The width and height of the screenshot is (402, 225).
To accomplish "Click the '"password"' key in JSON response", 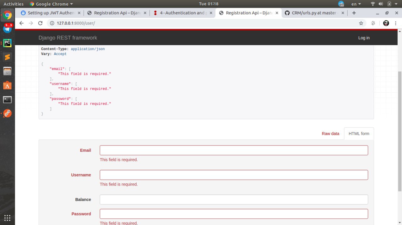I will click(60, 99).
